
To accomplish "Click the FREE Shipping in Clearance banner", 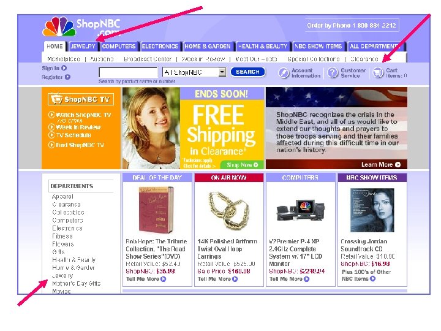I will click(x=222, y=128).
